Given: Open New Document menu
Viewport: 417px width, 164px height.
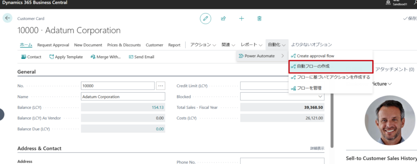Looking at the screenshot, I should [x=88, y=45].
